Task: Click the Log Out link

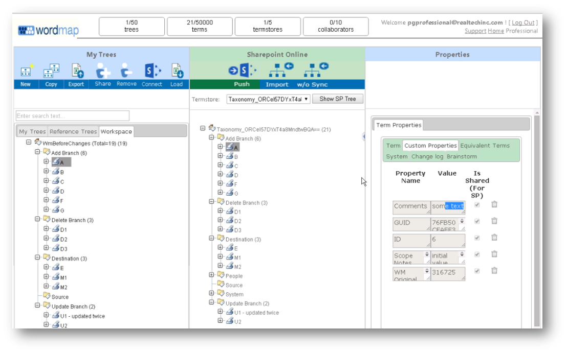Action: (522, 22)
